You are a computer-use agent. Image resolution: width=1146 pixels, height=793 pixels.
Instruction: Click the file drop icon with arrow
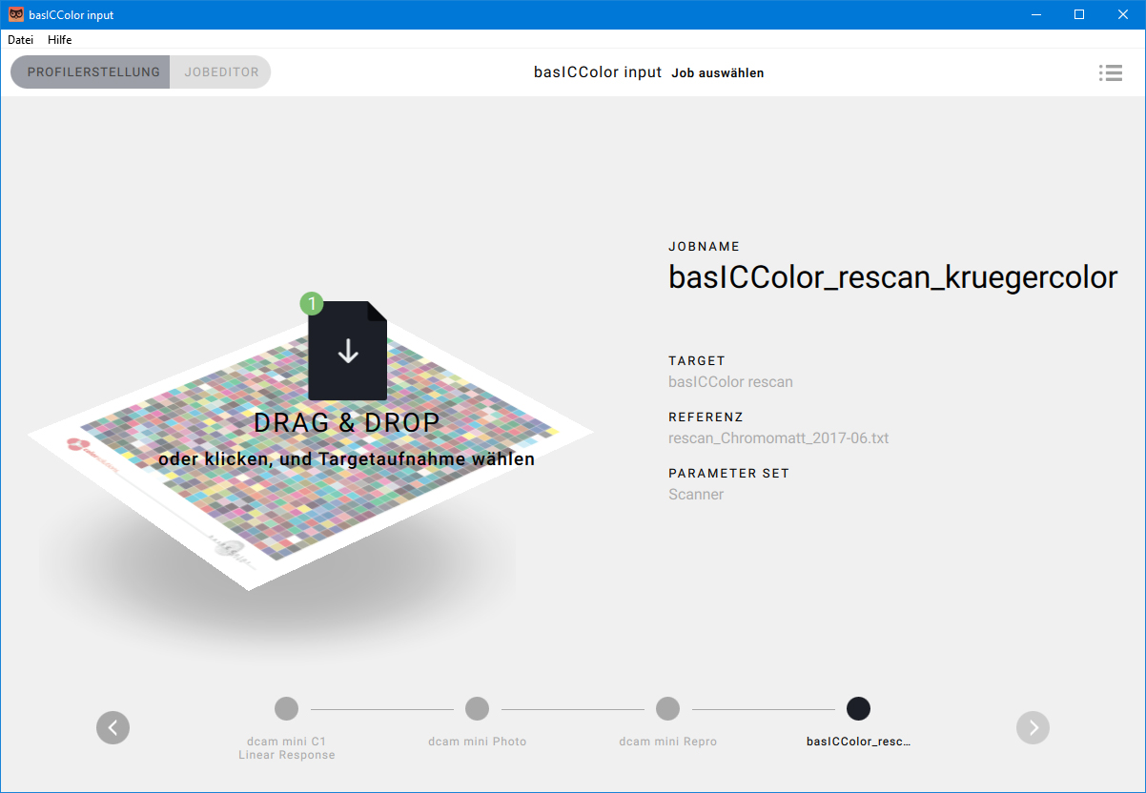click(347, 351)
